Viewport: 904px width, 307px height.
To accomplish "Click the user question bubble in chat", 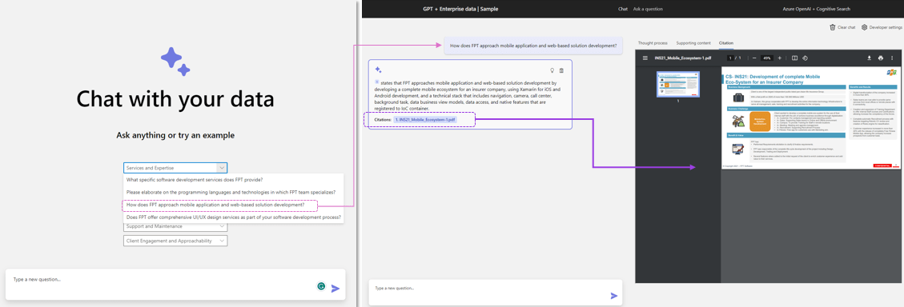I will pos(532,46).
